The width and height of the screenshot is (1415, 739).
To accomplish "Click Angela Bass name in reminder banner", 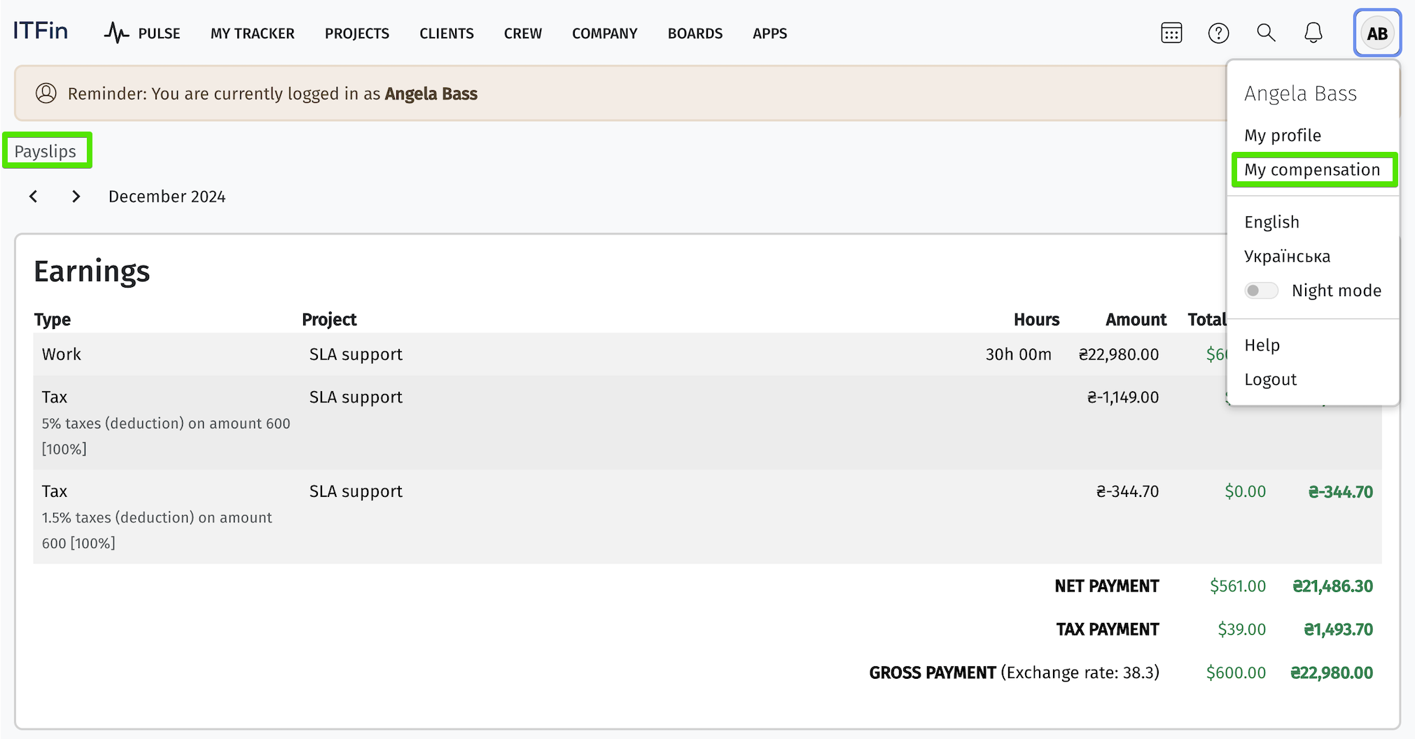I will pyautogui.click(x=431, y=94).
